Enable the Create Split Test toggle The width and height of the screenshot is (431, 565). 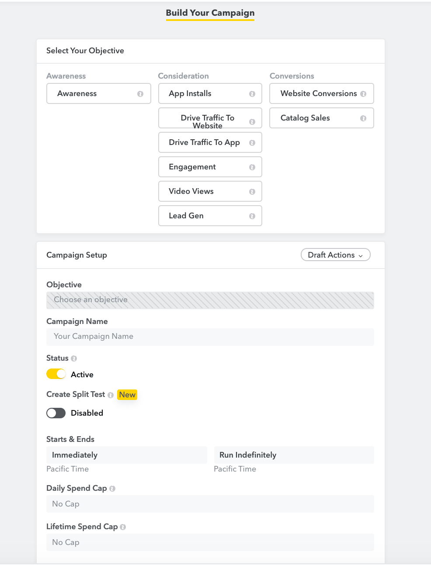pyautogui.click(x=56, y=413)
